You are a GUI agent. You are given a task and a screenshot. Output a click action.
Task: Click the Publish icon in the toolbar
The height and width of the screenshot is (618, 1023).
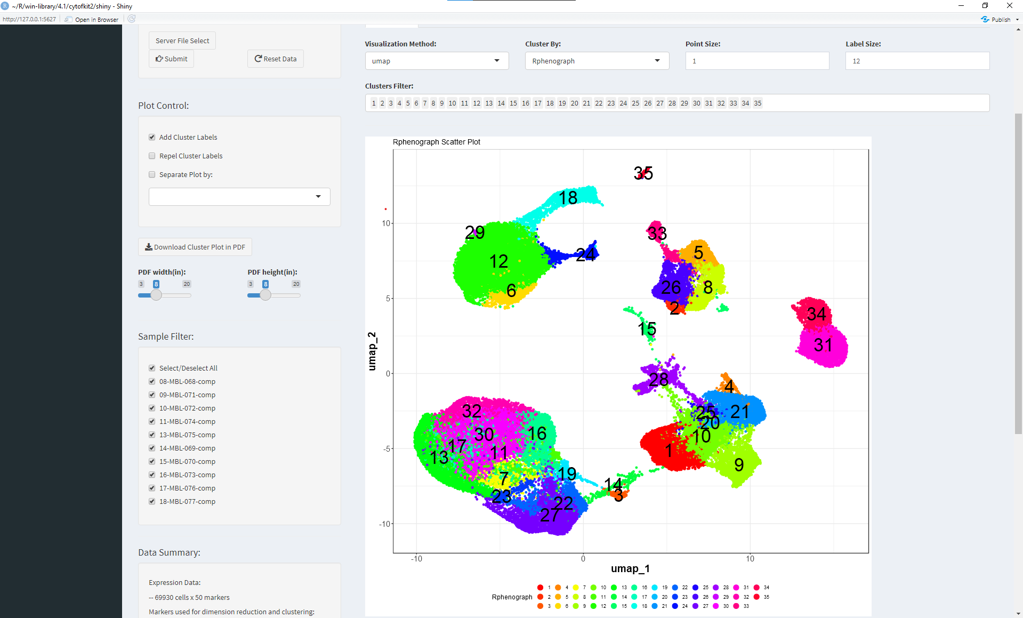pyautogui.click(x=985, y=19)
